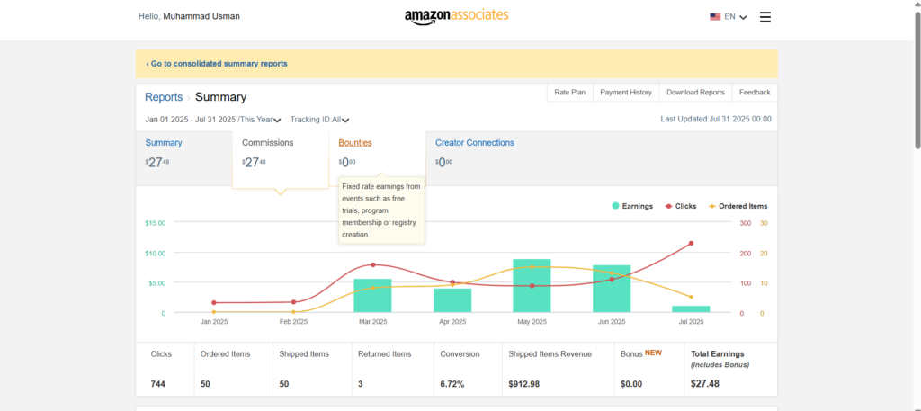Click the Jun 2025 earnings bar
The image size is (921, 411).
[x=612, y=289]
